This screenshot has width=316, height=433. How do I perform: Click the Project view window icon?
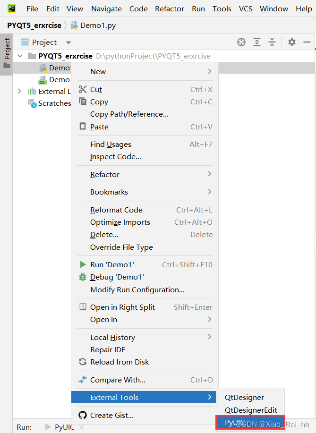click(25, 42)
